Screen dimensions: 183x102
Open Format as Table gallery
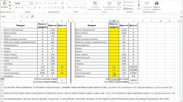(x=109, y=6)
